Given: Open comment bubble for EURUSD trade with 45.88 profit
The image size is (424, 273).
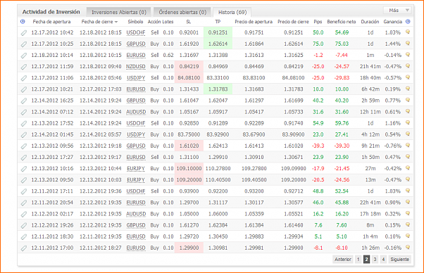Looking at the screenshot, I should [408, 202].
